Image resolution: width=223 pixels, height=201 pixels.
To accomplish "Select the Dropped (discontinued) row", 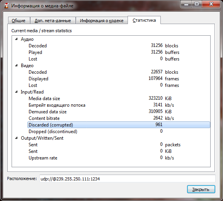I will tap(119, 131).
